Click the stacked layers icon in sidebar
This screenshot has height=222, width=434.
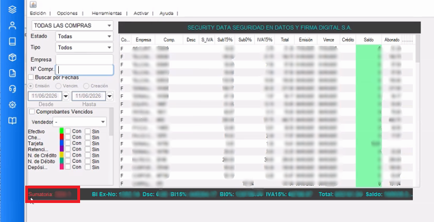coord(12,10)
